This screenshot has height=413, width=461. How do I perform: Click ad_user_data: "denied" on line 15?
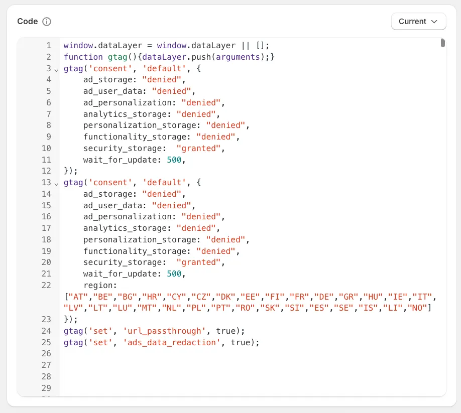[x=140, y=205]
